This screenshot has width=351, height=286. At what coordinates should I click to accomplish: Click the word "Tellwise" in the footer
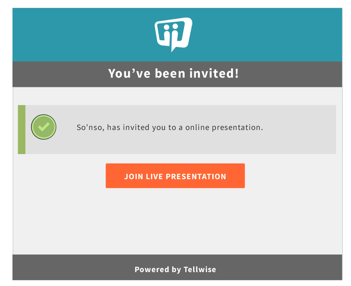pyautogui.click(x=200, y=270)
